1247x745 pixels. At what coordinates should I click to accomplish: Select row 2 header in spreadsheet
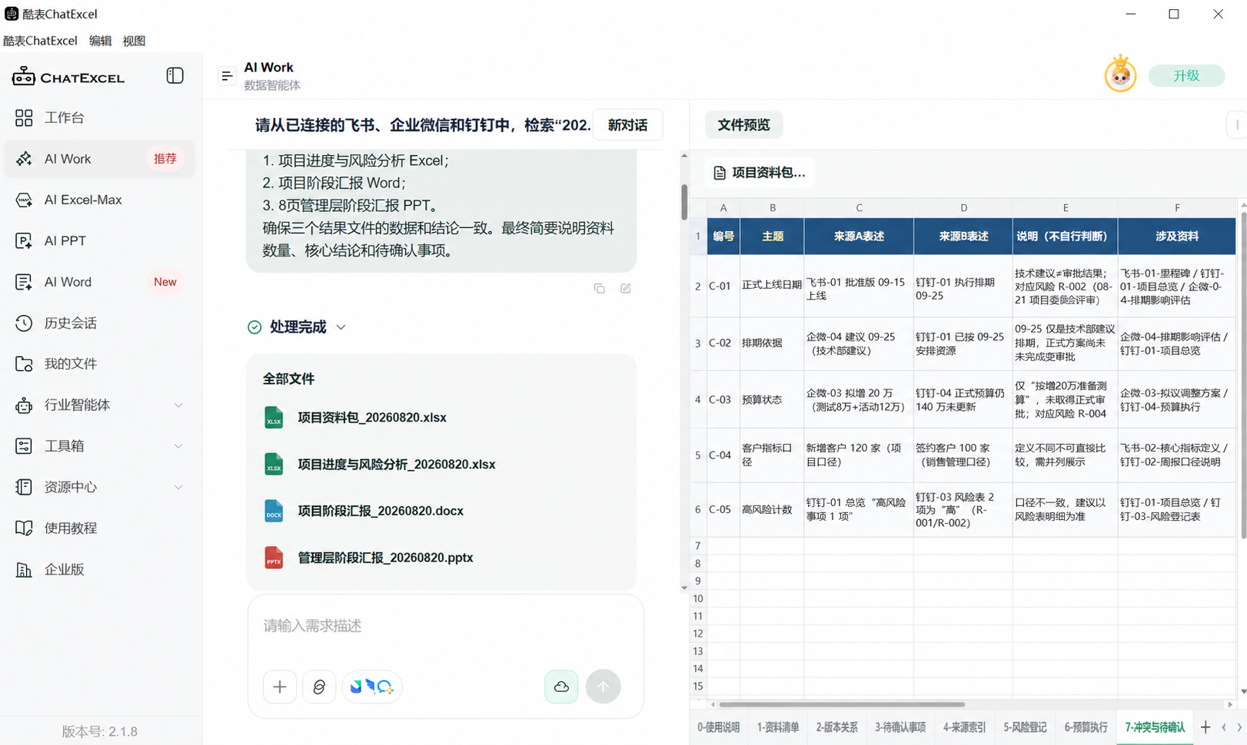point(698,286)
